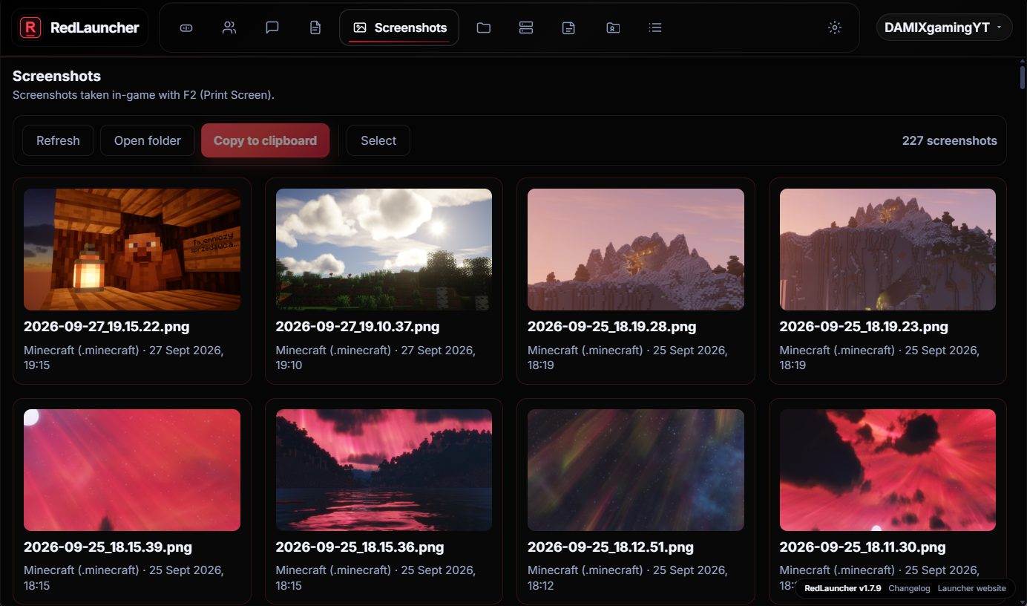Select the Screenshots tab

pyautogui.click(x=399, y=27)
